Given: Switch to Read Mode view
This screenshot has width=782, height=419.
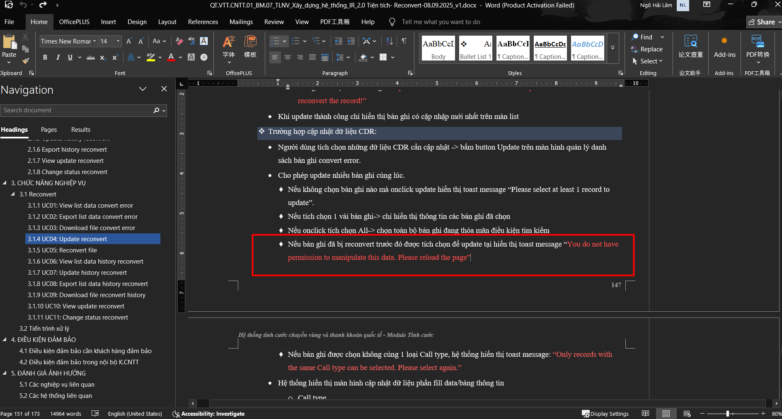Looking at the screenshot, I should 645,414.
